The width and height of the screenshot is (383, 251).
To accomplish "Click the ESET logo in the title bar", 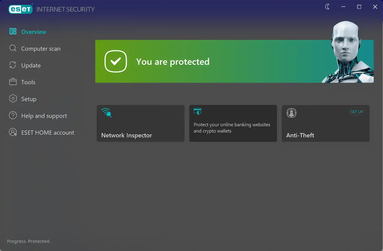I will (20, 9).
